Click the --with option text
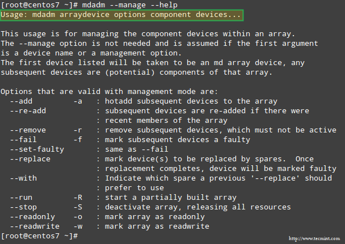This screenshot has height=244, width=345. 23,178
